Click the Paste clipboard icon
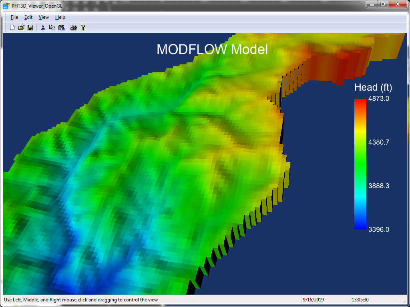Screen dimensions: 410x307 (61, 28)
